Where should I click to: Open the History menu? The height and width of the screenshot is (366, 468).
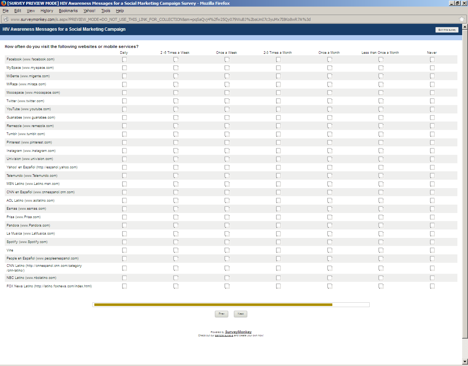tap(47, 11)
